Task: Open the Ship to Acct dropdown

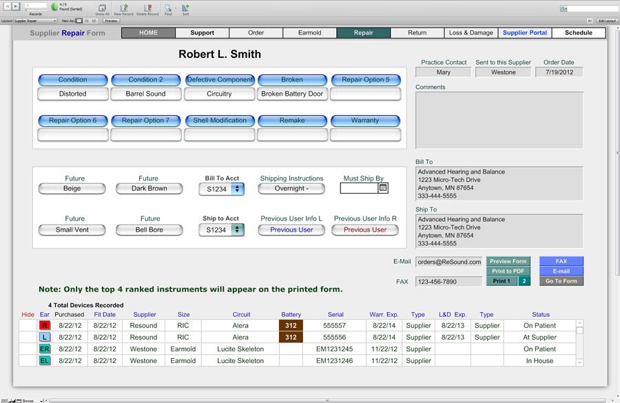Action: click(x=238, y=230)
